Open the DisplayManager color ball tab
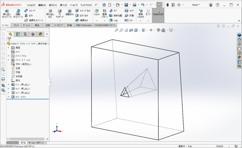Viewport: 242px width, 148px height. pyautogui.click(x=40, y=34)
